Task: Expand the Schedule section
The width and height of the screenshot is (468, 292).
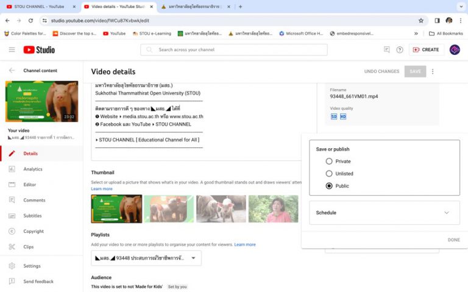Action: pyautogui.click(x=384, y=213)
